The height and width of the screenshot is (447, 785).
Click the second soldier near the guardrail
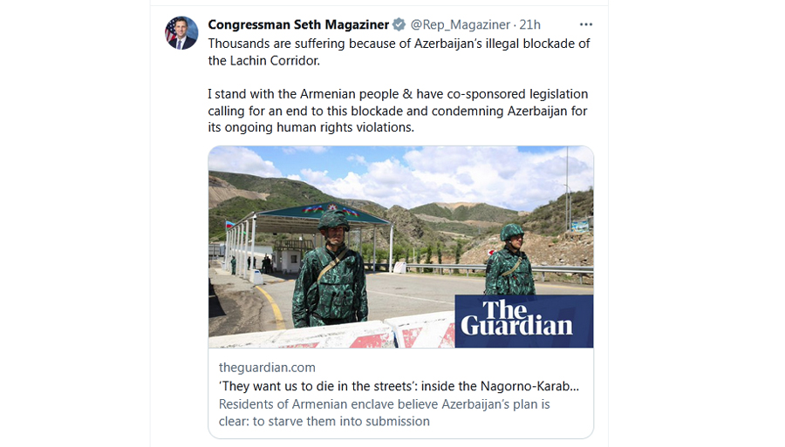(x=509, y=259)
